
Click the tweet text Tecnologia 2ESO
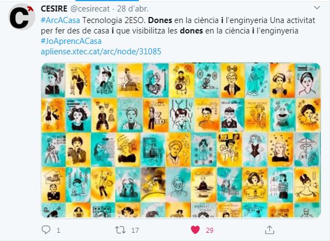coord(114,20)
